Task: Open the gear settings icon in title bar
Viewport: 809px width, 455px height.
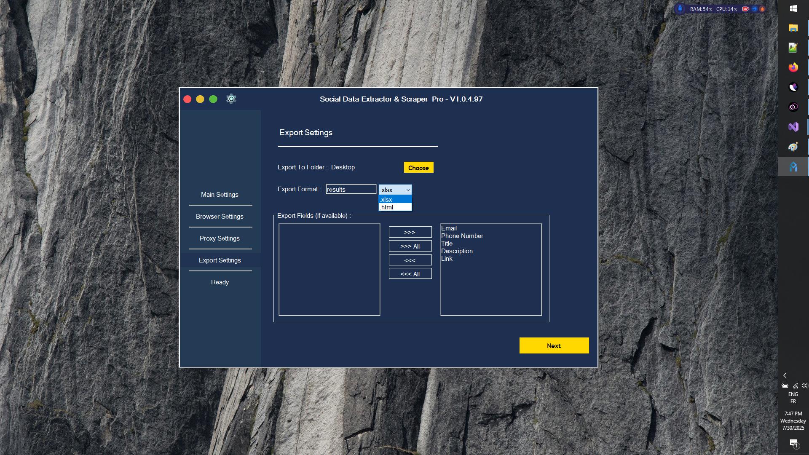Action: point(231,99)
